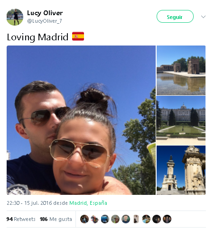Screen dimensions: 215x229
Task: Click the Spain flag emoji
Action: [78, 37]
